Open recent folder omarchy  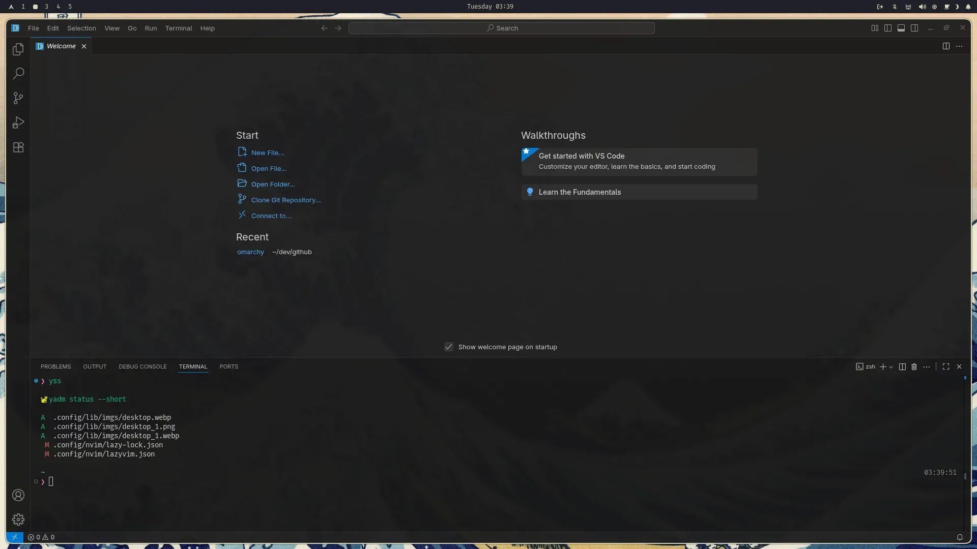click(250, 252)
